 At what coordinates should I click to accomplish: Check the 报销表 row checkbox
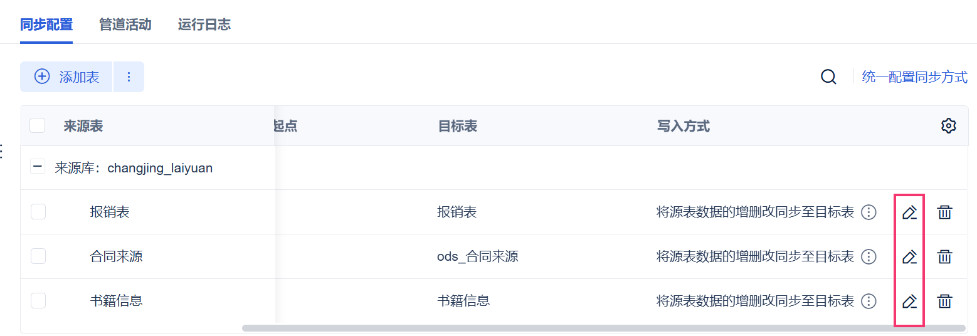pos(38,212)
